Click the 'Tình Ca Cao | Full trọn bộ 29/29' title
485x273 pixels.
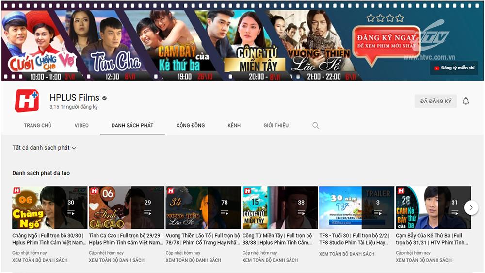126,239
